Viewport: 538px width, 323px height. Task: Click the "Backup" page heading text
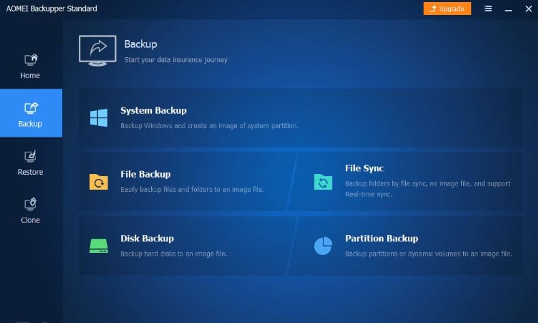click(x=141, y=44)
